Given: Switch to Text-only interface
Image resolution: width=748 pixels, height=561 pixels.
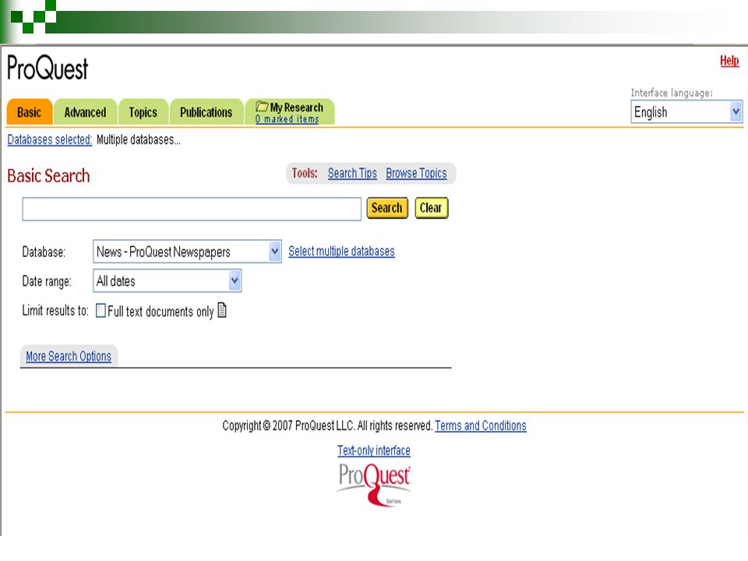Looking at the screenshot, I should point(374,450).
